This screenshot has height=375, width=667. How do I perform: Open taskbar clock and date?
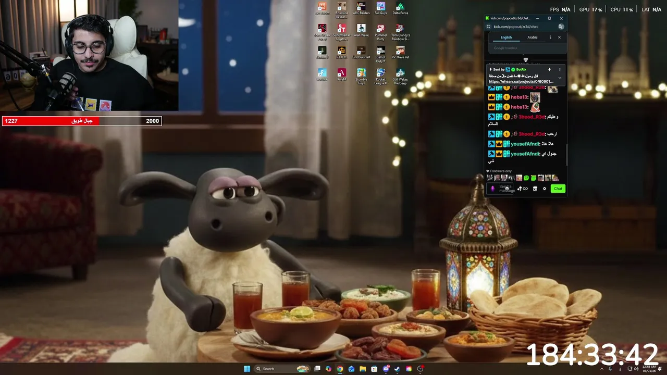point(649,369)
